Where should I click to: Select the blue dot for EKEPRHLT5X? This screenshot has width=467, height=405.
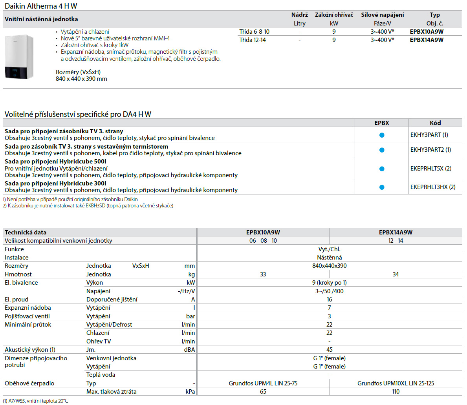pyautogui.click(x=381, y=169)
